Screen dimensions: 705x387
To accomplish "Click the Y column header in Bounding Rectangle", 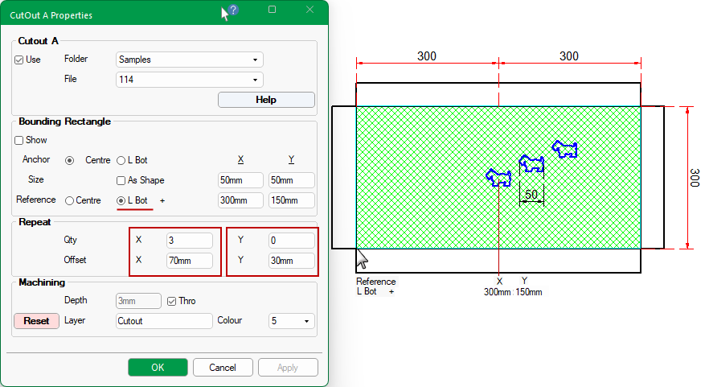I will click(x=291, y=160).
